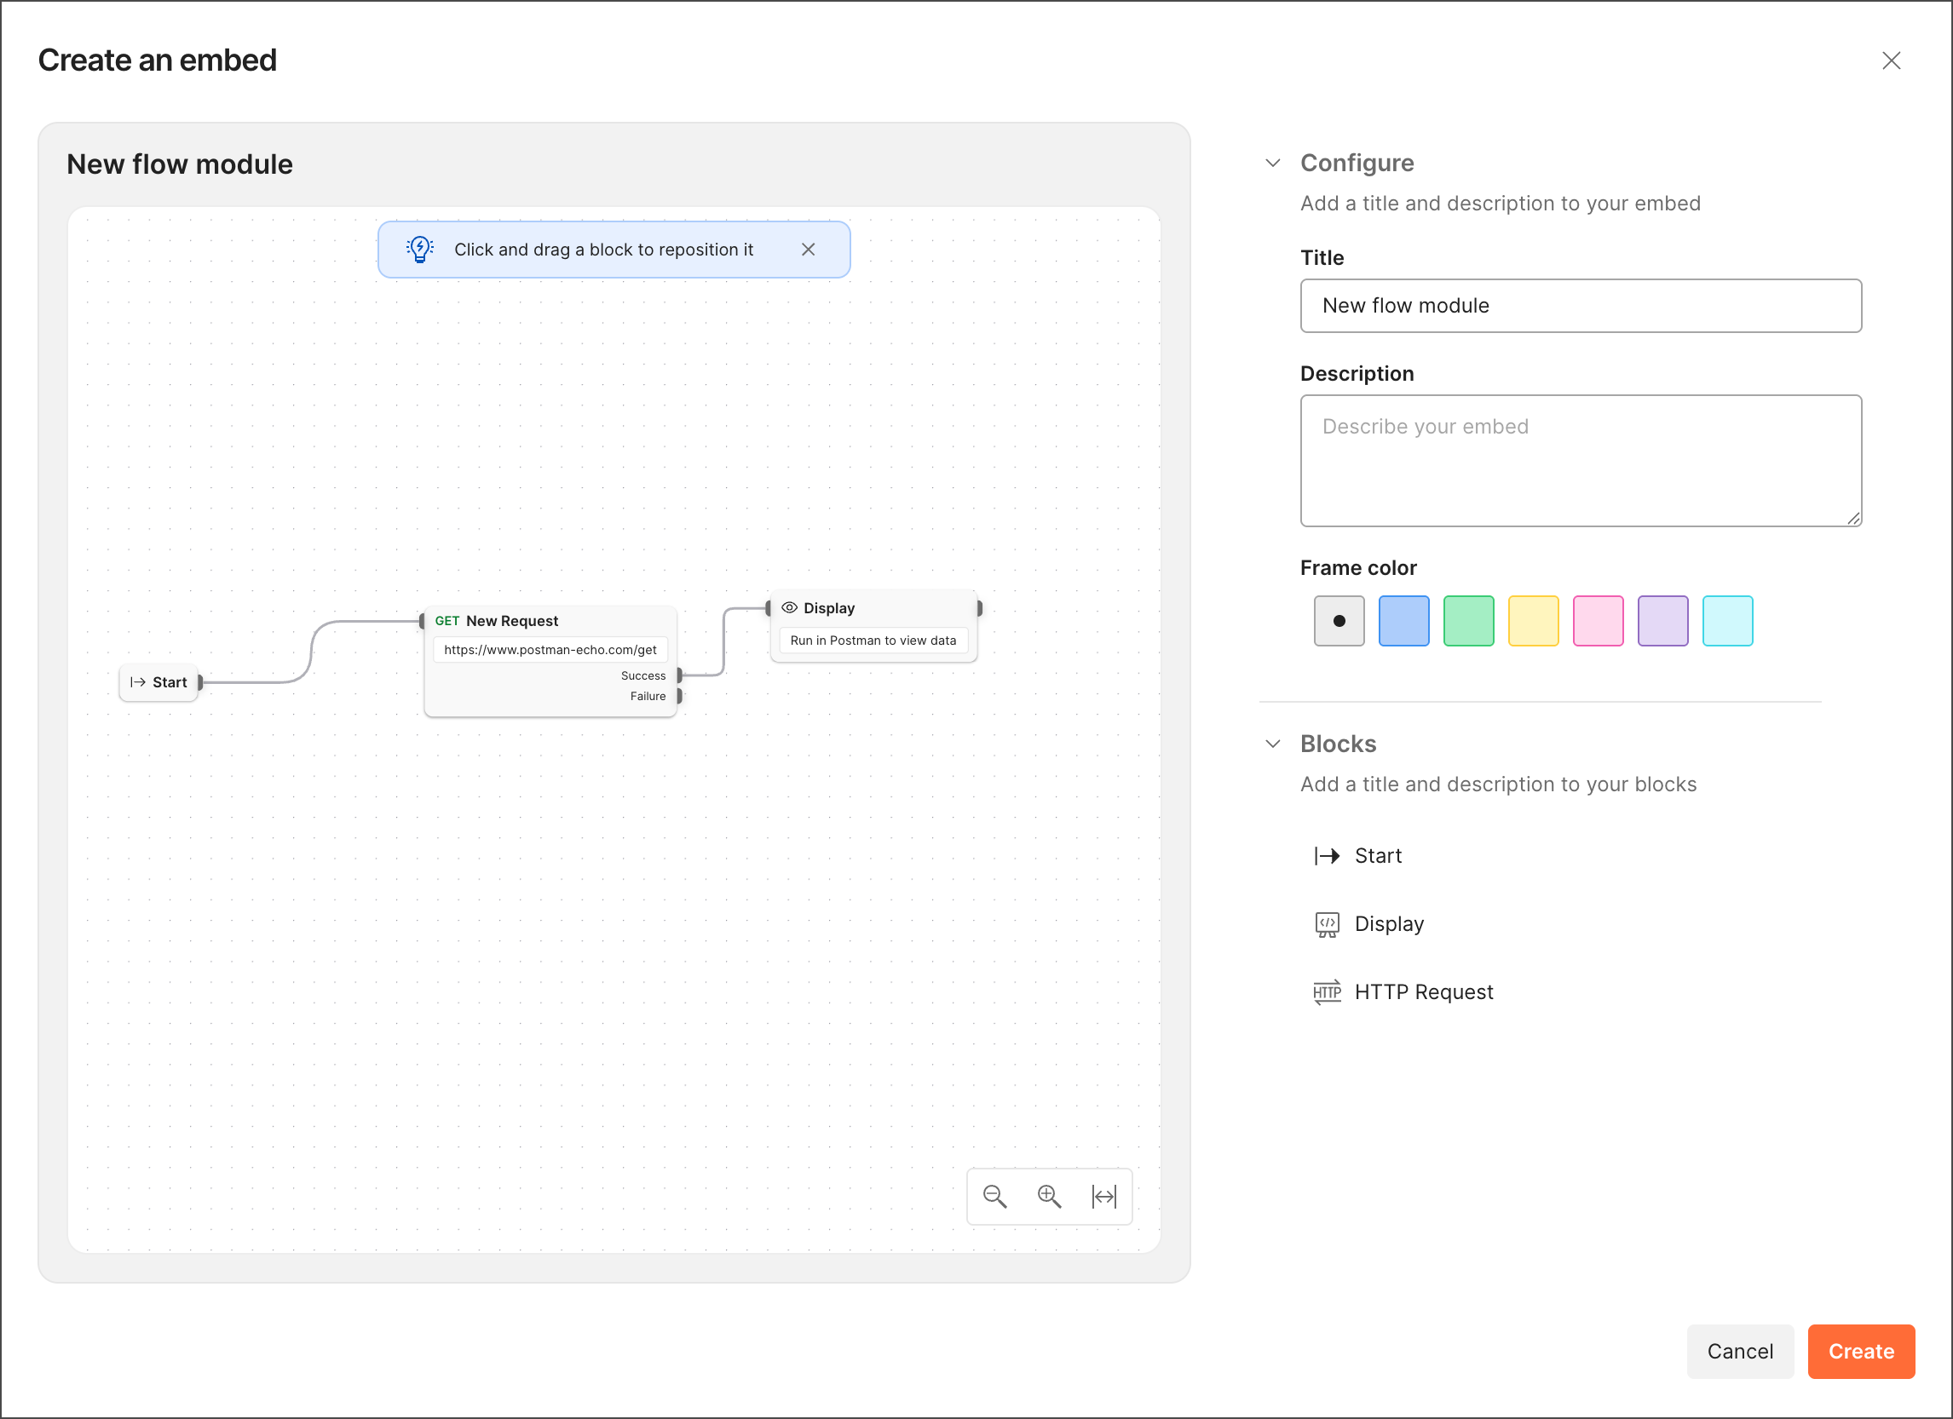The width and height of the screenshot is (1953, 1419).
Task: Click the lightbulb icon in the tip banner
Action: [419, 250]
